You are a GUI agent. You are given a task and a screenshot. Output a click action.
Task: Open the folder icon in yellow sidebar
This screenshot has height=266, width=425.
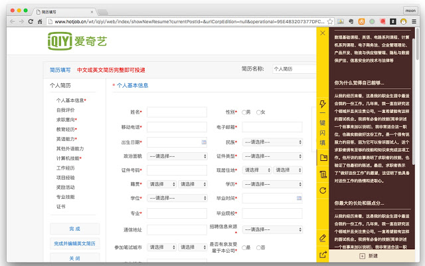(x=323, y=158)
